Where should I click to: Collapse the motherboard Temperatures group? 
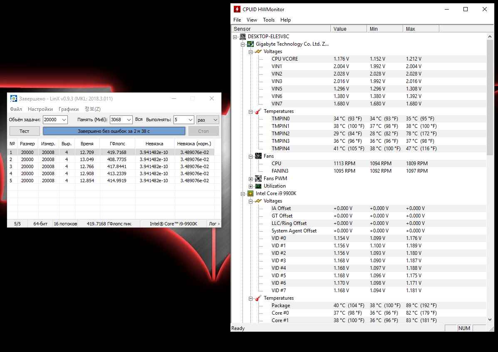[250, 112]
